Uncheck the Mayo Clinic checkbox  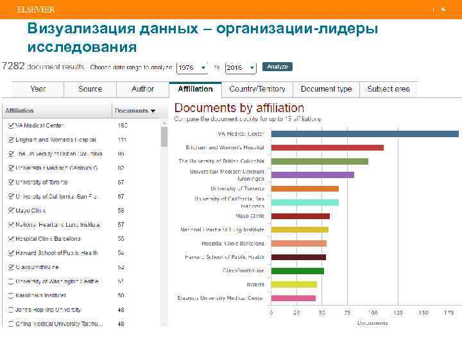[x=11, y=210]
